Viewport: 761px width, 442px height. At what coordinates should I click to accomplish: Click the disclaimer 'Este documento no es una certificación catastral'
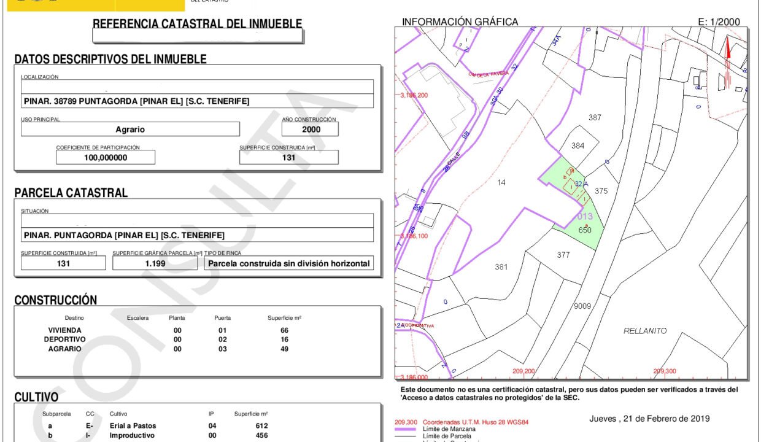coord(484,390)
